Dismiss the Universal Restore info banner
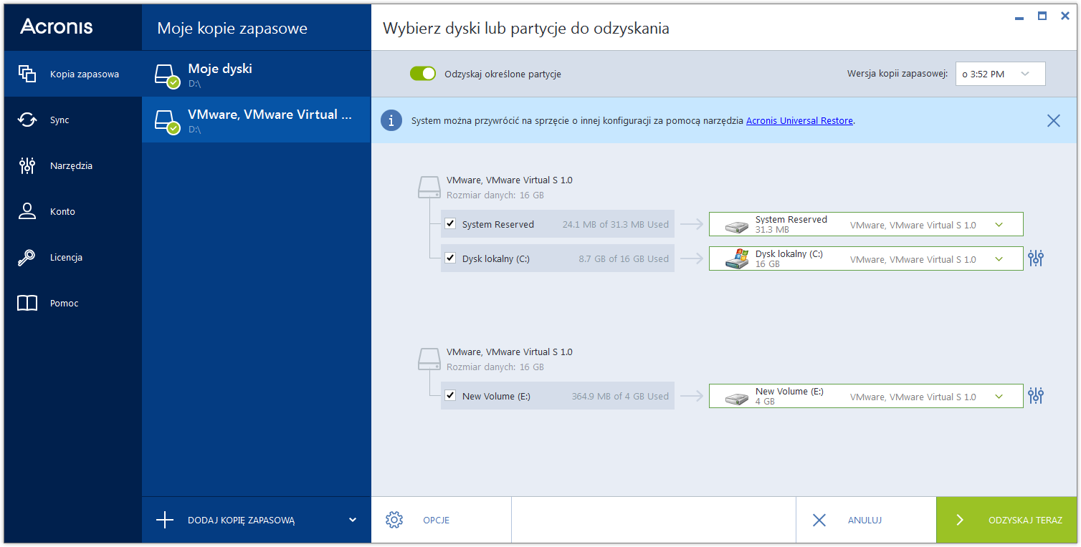 click(x=1053, y=120)
